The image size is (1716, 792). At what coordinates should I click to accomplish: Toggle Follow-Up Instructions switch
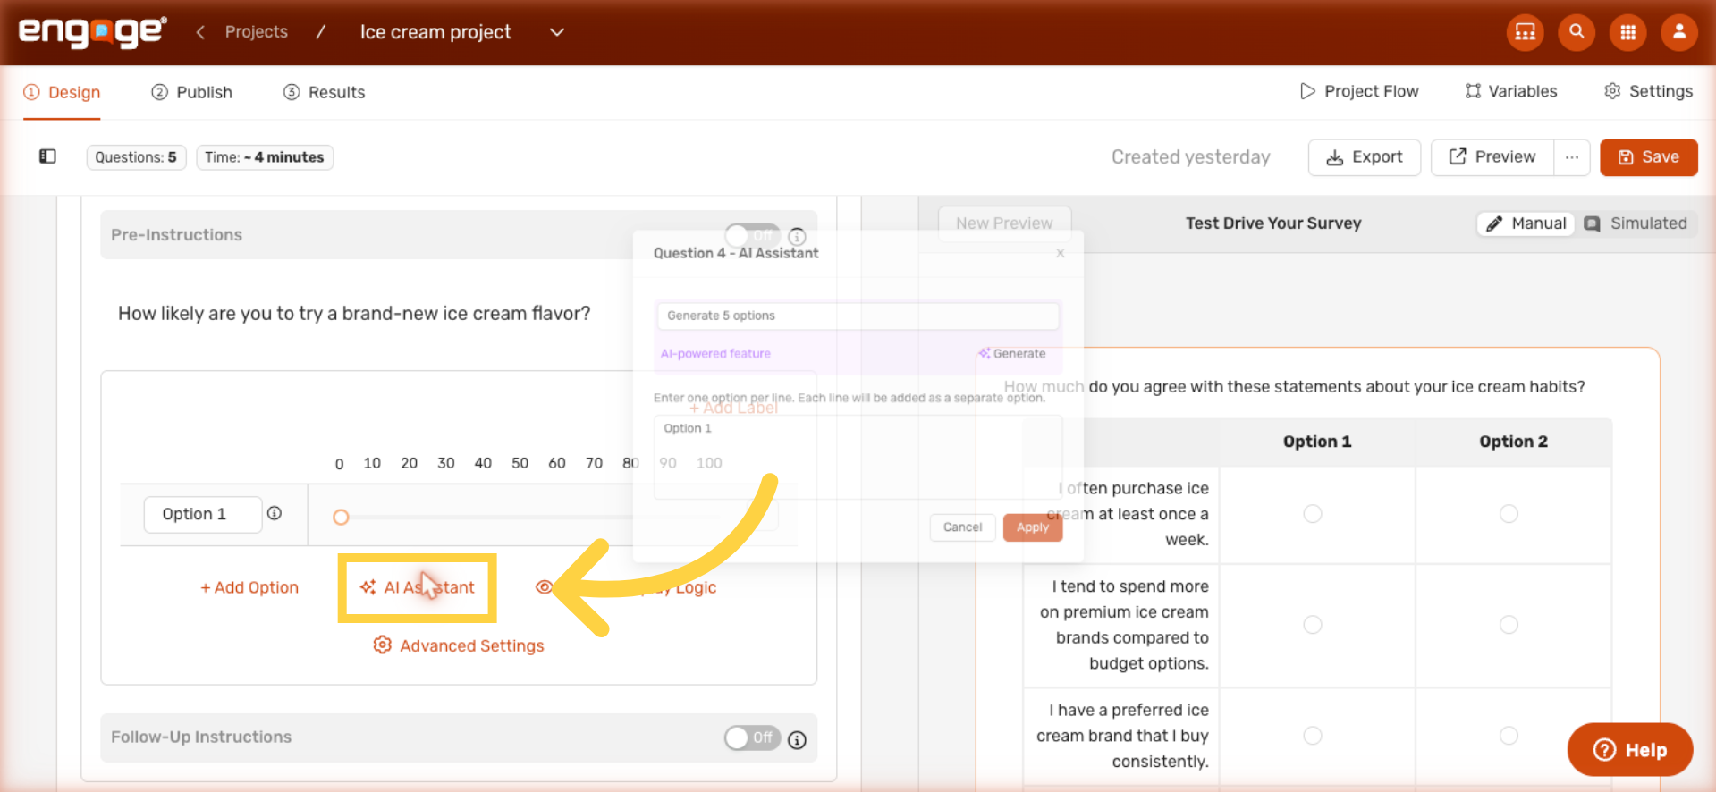[x=752, y=737]
